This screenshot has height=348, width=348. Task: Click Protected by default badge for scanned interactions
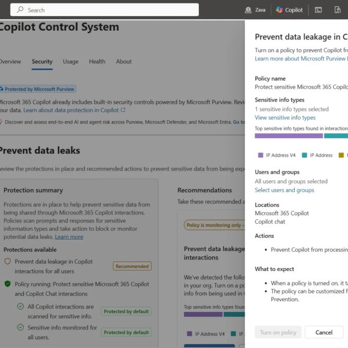(x=126, y=311)
